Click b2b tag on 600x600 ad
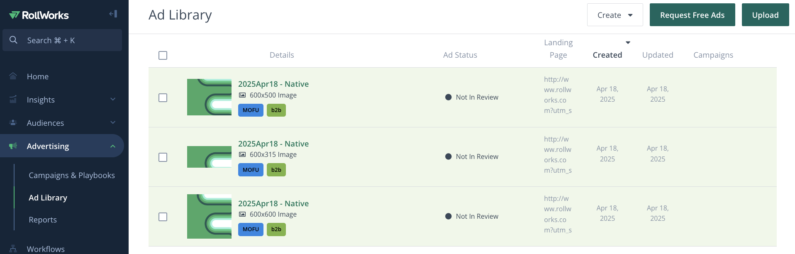795x254 pixels. click(x=276, y=229)
